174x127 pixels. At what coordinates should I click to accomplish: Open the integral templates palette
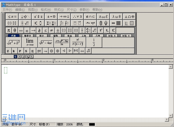(x=64, y=23)
